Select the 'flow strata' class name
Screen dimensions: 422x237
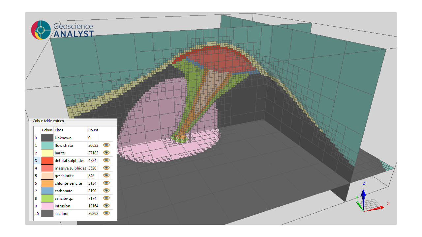[64, 145]
